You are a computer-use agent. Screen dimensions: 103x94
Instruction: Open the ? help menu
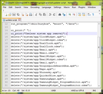click(x=3, y=11)
